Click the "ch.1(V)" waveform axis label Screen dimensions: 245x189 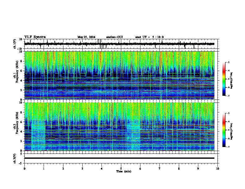point(15,44)
